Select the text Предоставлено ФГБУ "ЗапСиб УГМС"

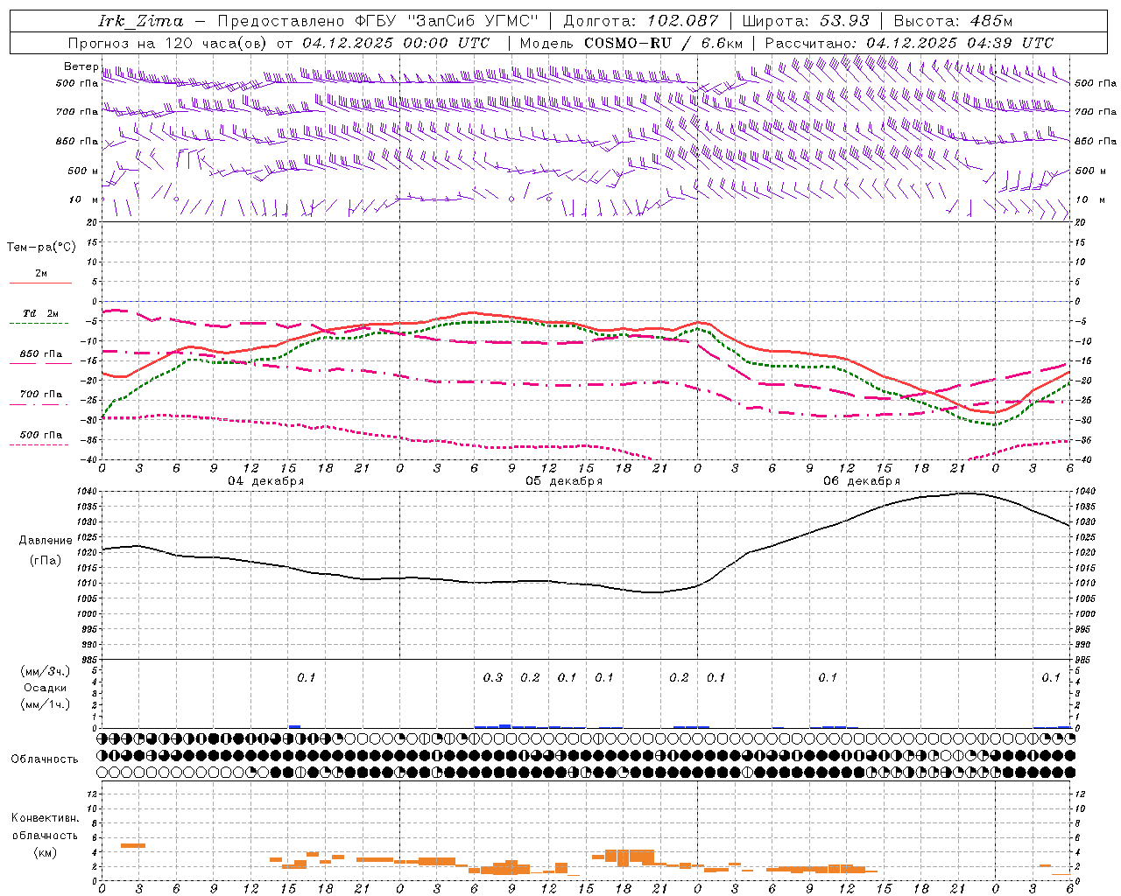pos(377,21)
